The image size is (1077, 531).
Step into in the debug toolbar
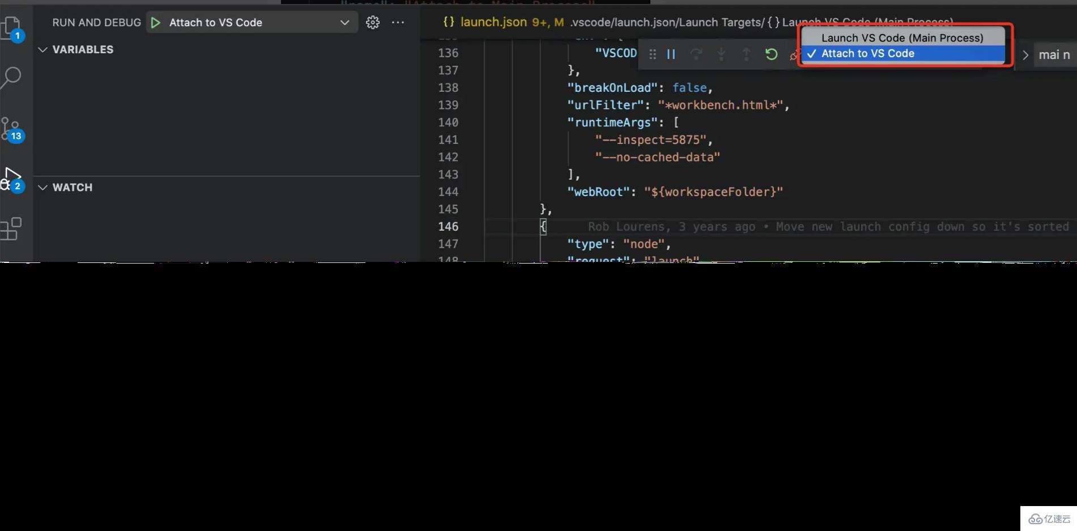tap(721, 54)
